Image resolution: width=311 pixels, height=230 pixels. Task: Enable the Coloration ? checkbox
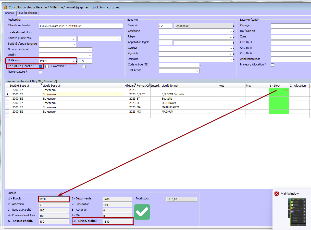(x=84, y=67)
